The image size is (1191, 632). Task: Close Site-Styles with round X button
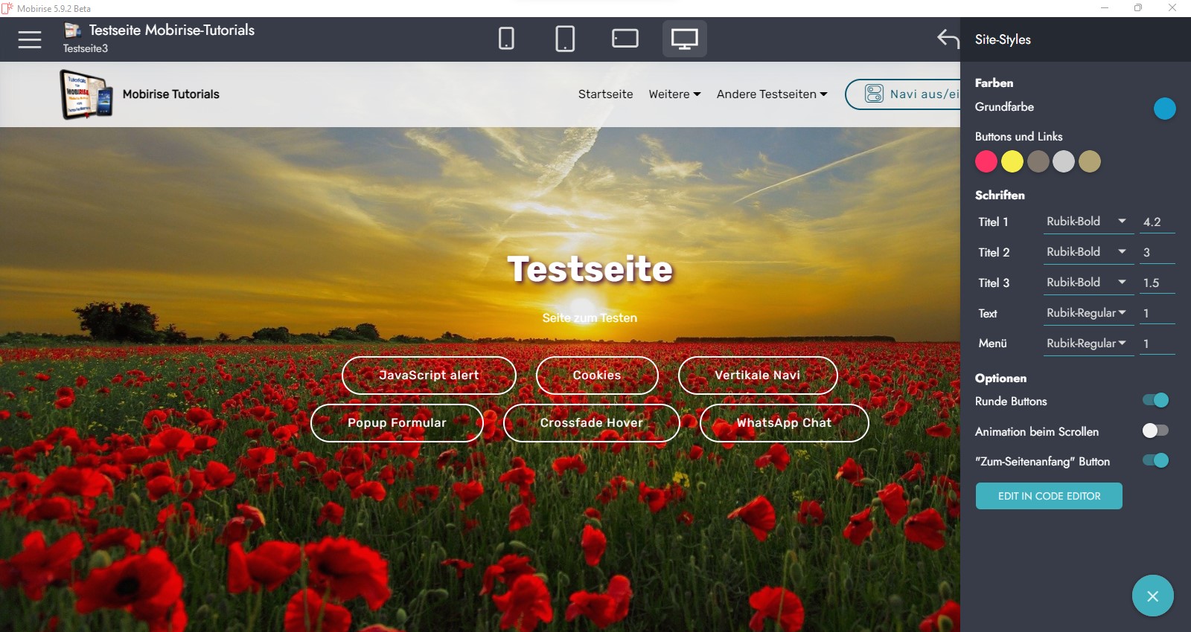(x=1152, y=596)
